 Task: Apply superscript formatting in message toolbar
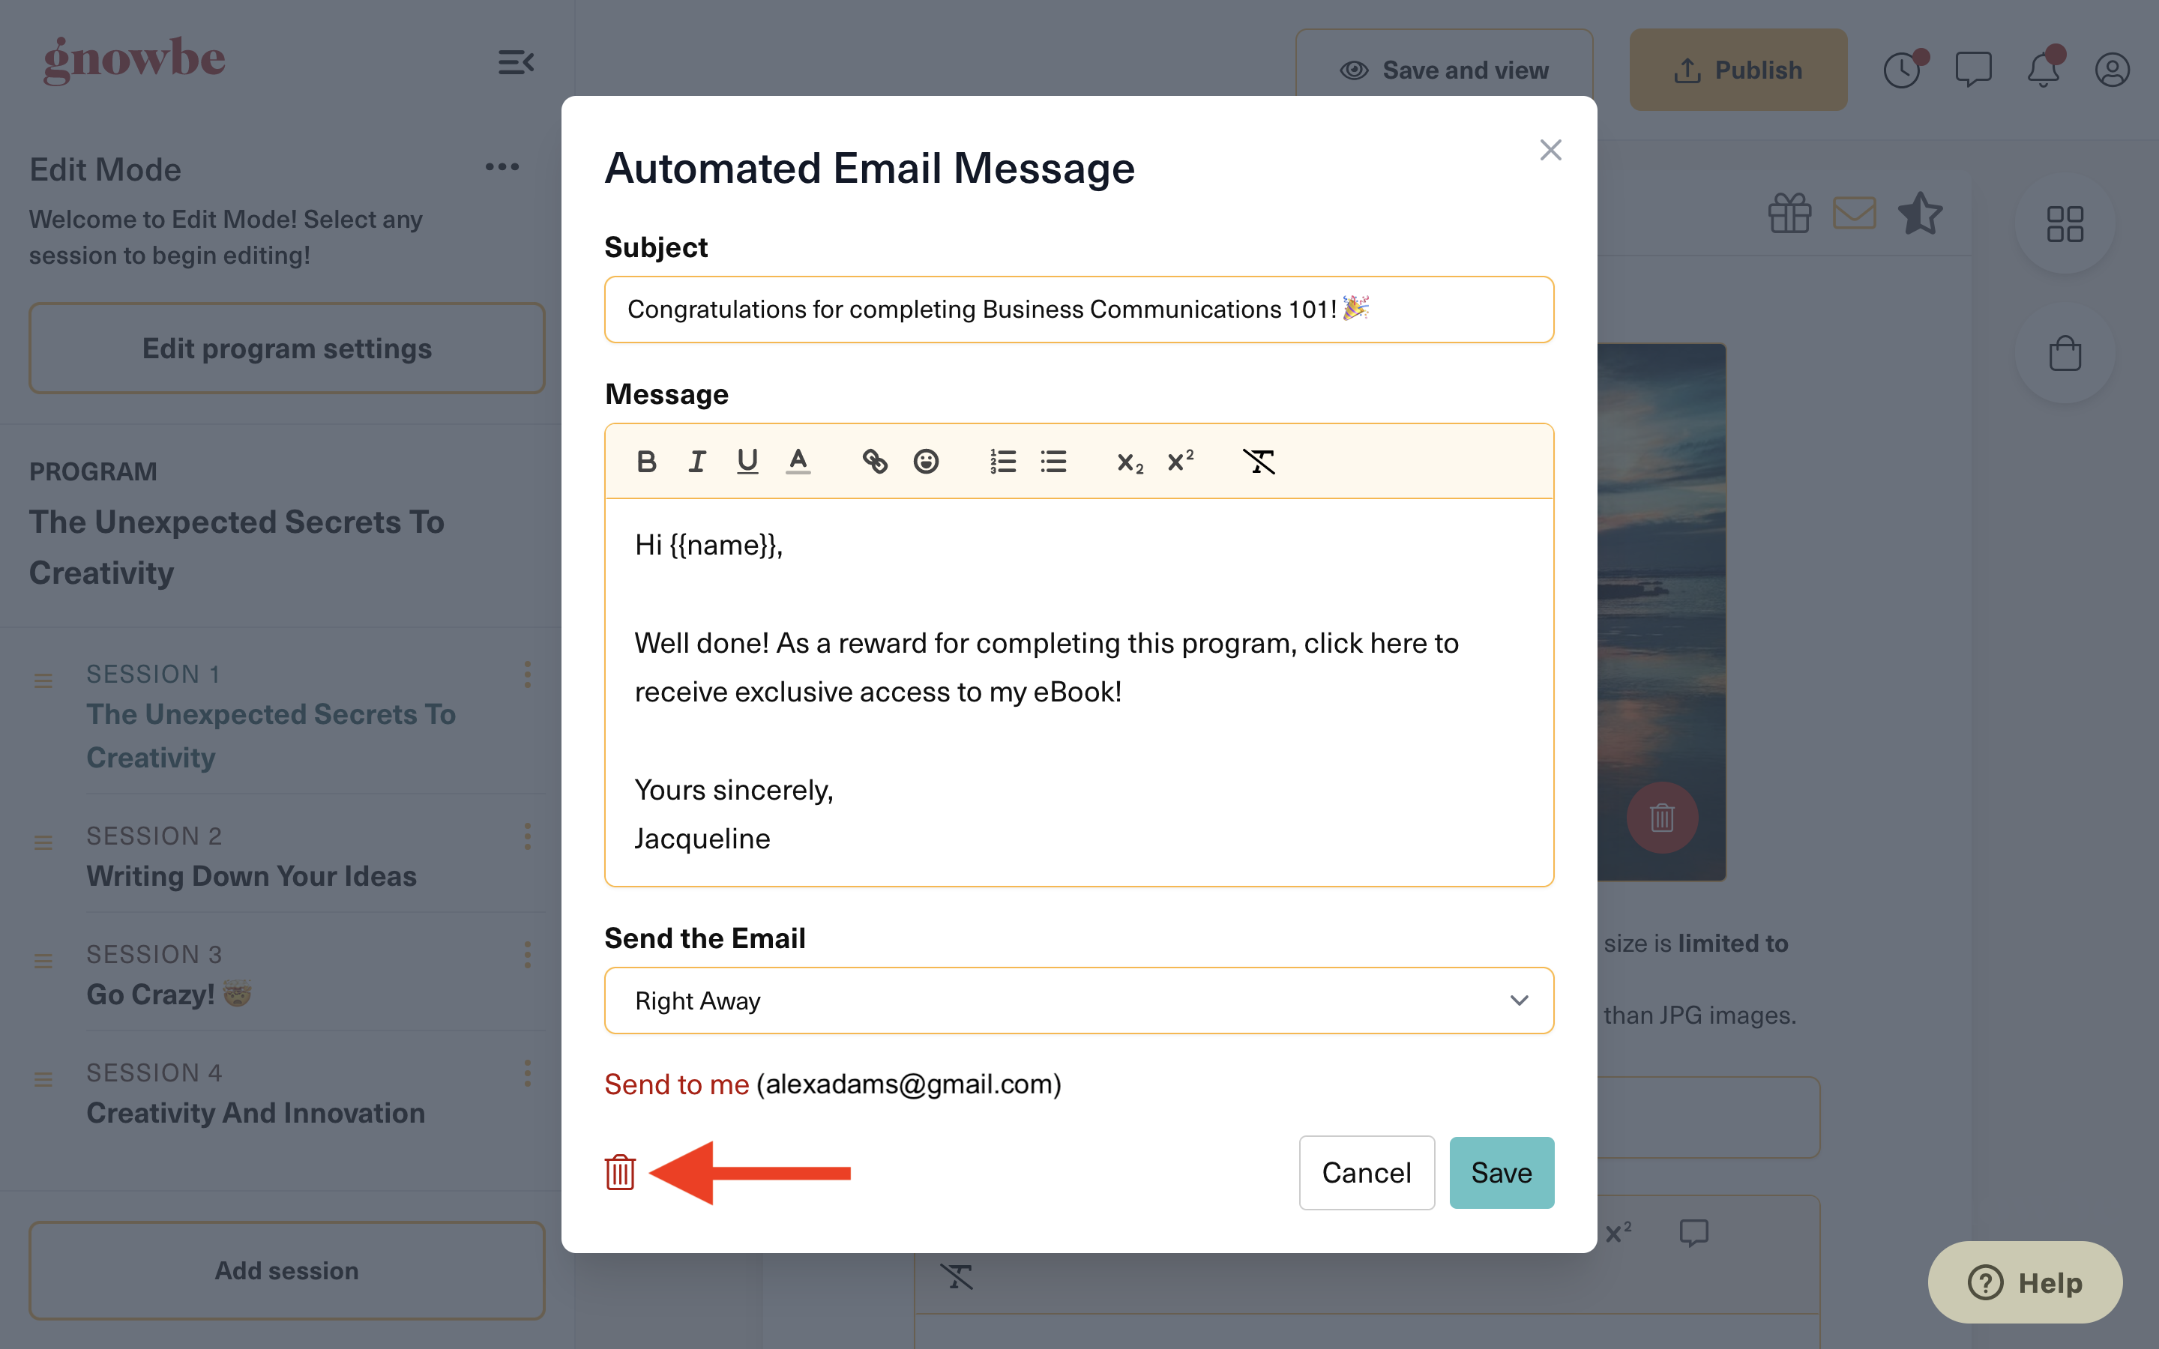tap(1180, 461)
